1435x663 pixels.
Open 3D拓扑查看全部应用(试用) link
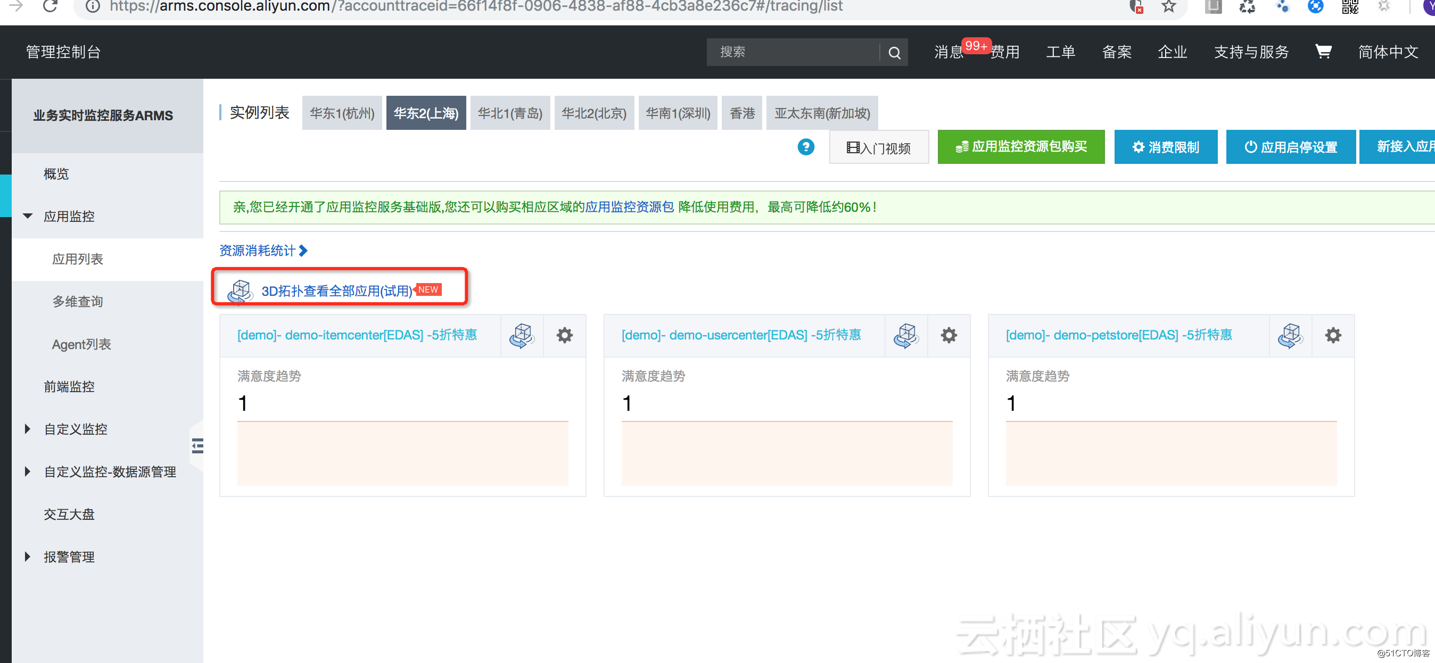click(337, 291)
